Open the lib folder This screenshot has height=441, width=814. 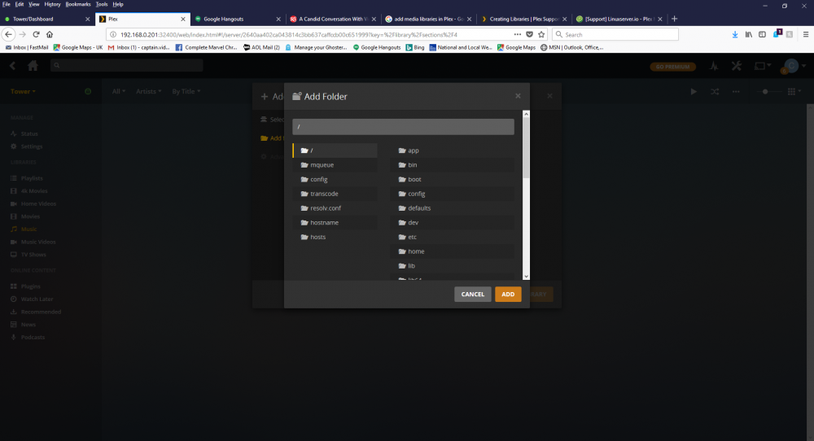[452, 265]
